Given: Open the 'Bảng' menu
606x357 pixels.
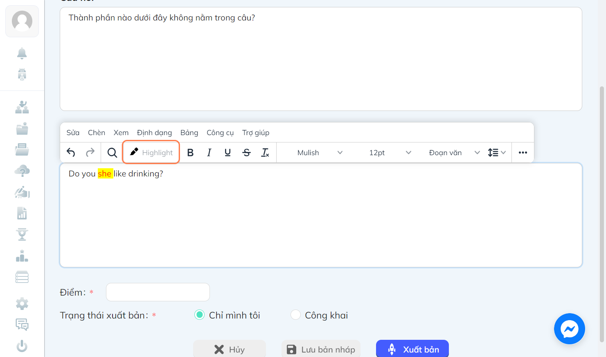Looking at the screenshot, I should 189,133.
